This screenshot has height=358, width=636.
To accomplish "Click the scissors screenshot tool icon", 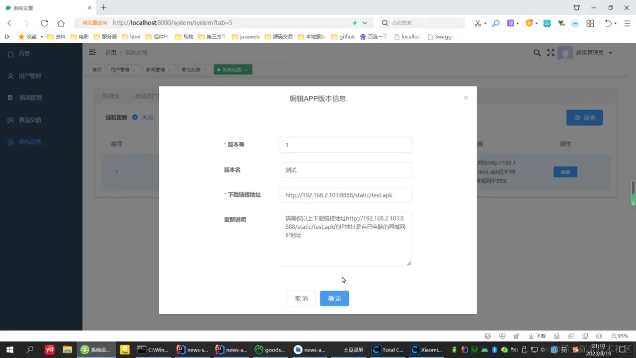I will (x=477, y=23).
